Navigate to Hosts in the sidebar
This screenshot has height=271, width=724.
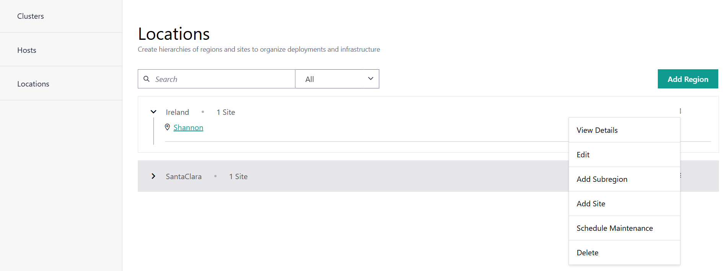click(x=27, y=50)
